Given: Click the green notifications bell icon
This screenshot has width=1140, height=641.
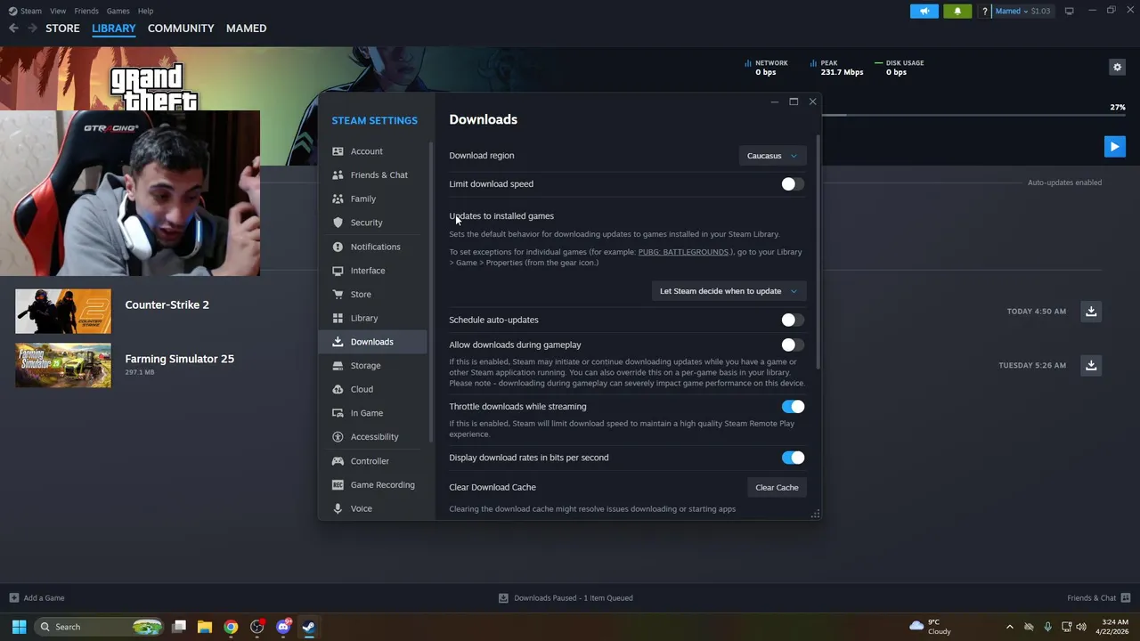Looking at the screenshot, I should pyautogui.click(x=957, y=11).
